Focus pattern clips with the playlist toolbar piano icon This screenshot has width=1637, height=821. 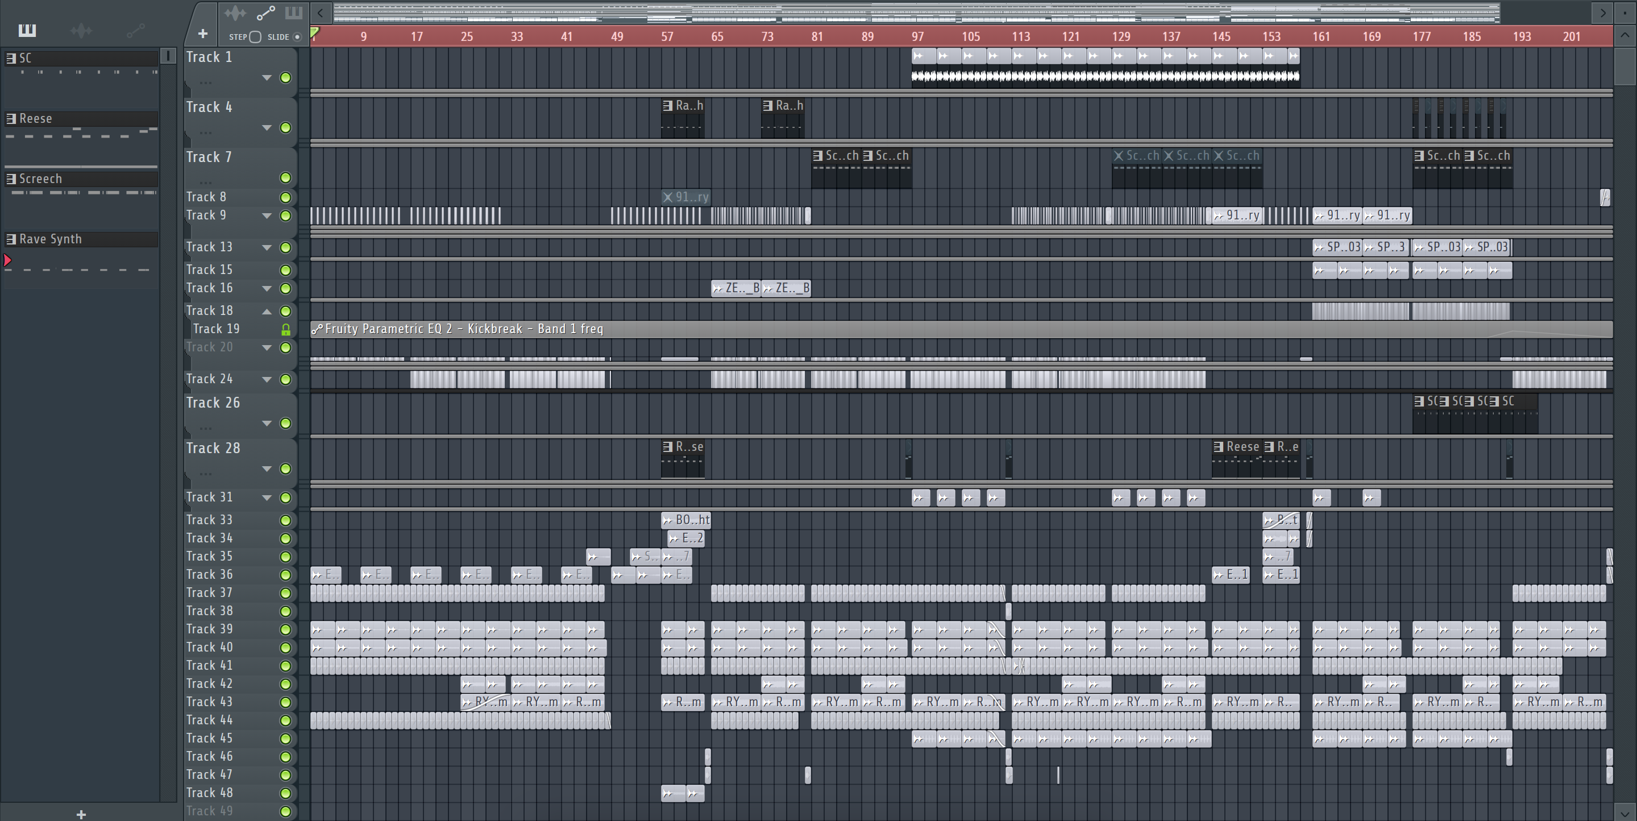[x=294, y=13]
